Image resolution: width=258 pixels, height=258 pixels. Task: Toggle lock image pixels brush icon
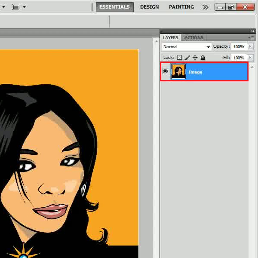[187, 58]
